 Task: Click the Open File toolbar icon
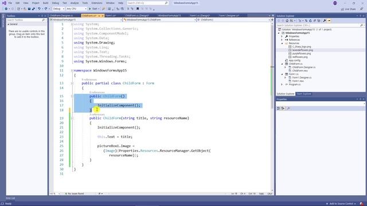25,9
